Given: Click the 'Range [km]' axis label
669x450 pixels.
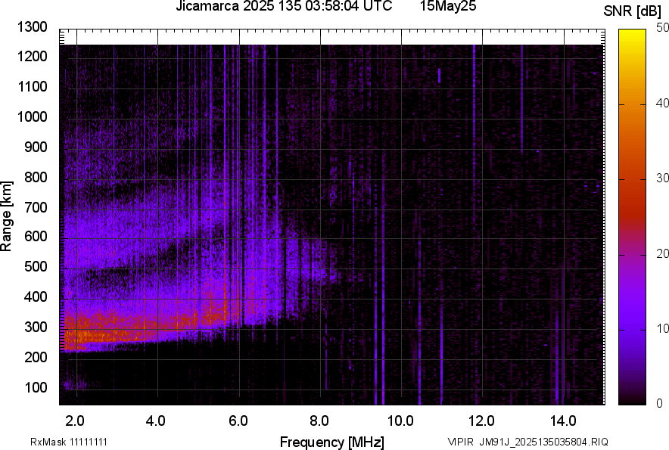Looking at the screenshot, I should coord(7,216).
